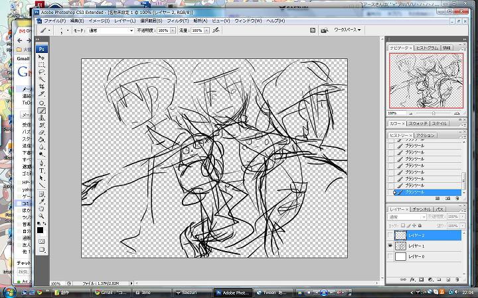Switch to the スウォッチ tab
Viewport: 478px width, 298px height.
point(418,123)
